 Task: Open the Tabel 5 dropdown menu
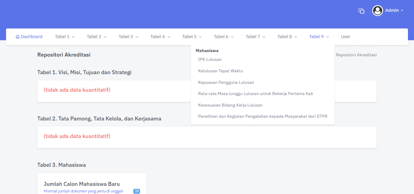tap(192, 37)
